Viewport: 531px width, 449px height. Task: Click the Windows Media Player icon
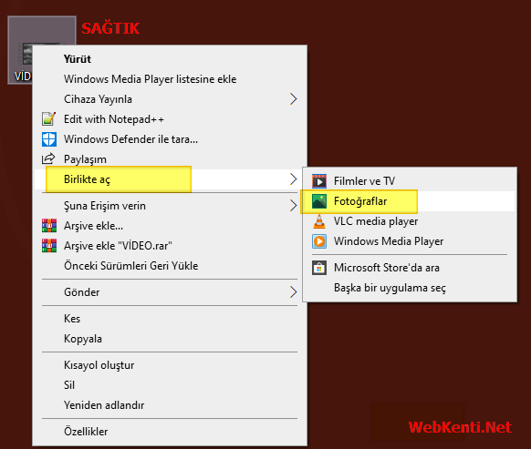coord(319,241)
